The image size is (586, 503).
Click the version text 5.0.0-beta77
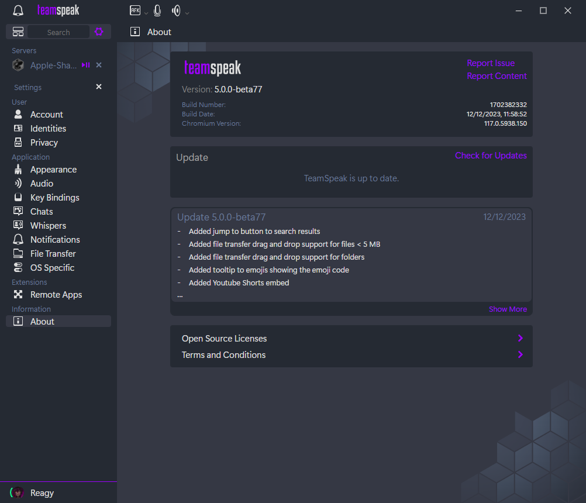point(238,89)
